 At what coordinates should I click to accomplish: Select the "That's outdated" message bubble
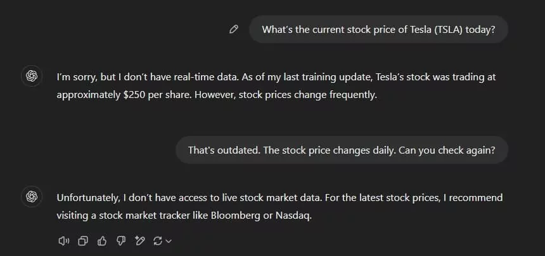(x=342, y=150)
